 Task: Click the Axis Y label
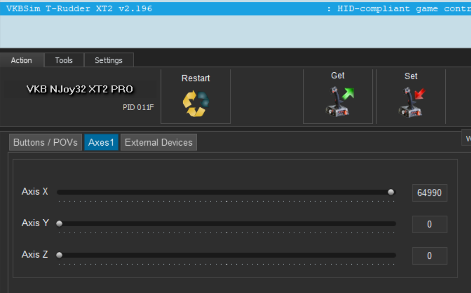pyautogui.click(x=35, y=223)
